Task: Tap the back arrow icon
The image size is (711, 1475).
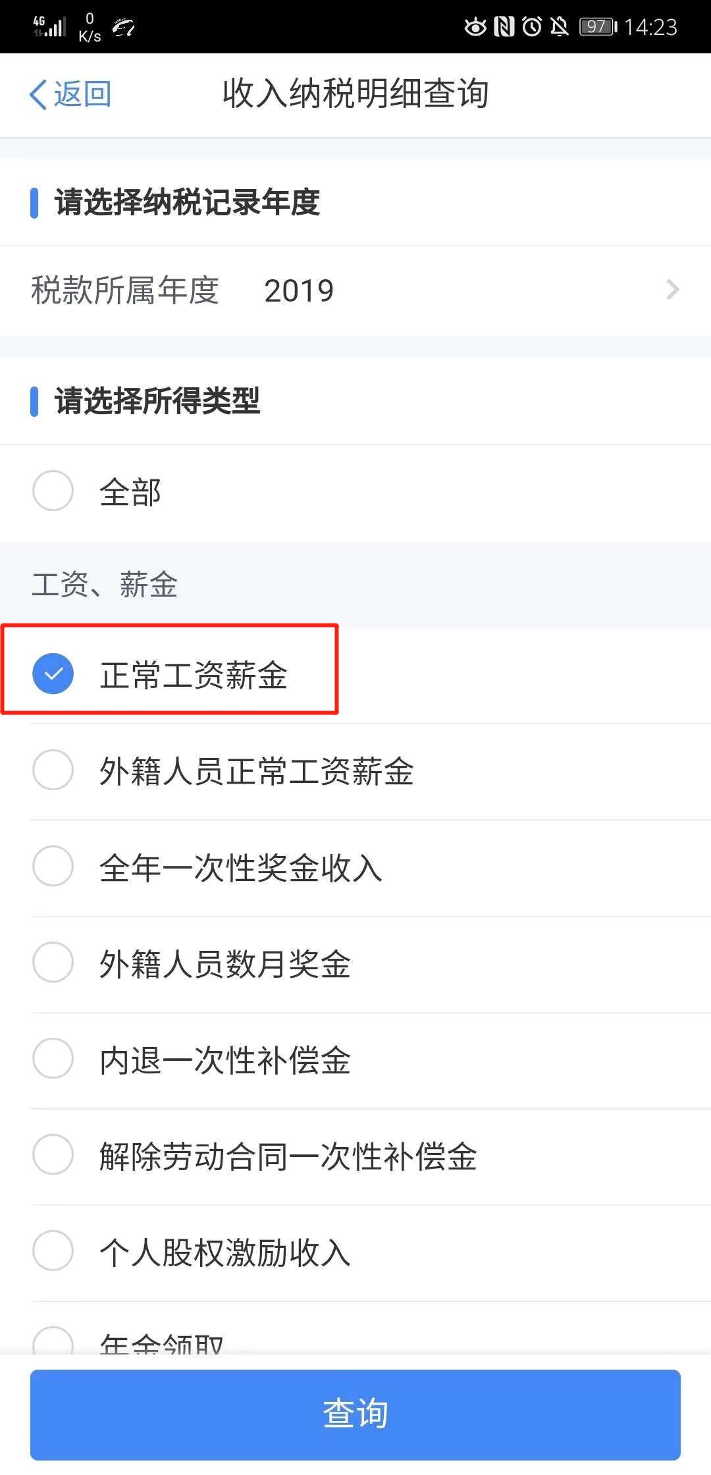Action: tap(38, 94)
